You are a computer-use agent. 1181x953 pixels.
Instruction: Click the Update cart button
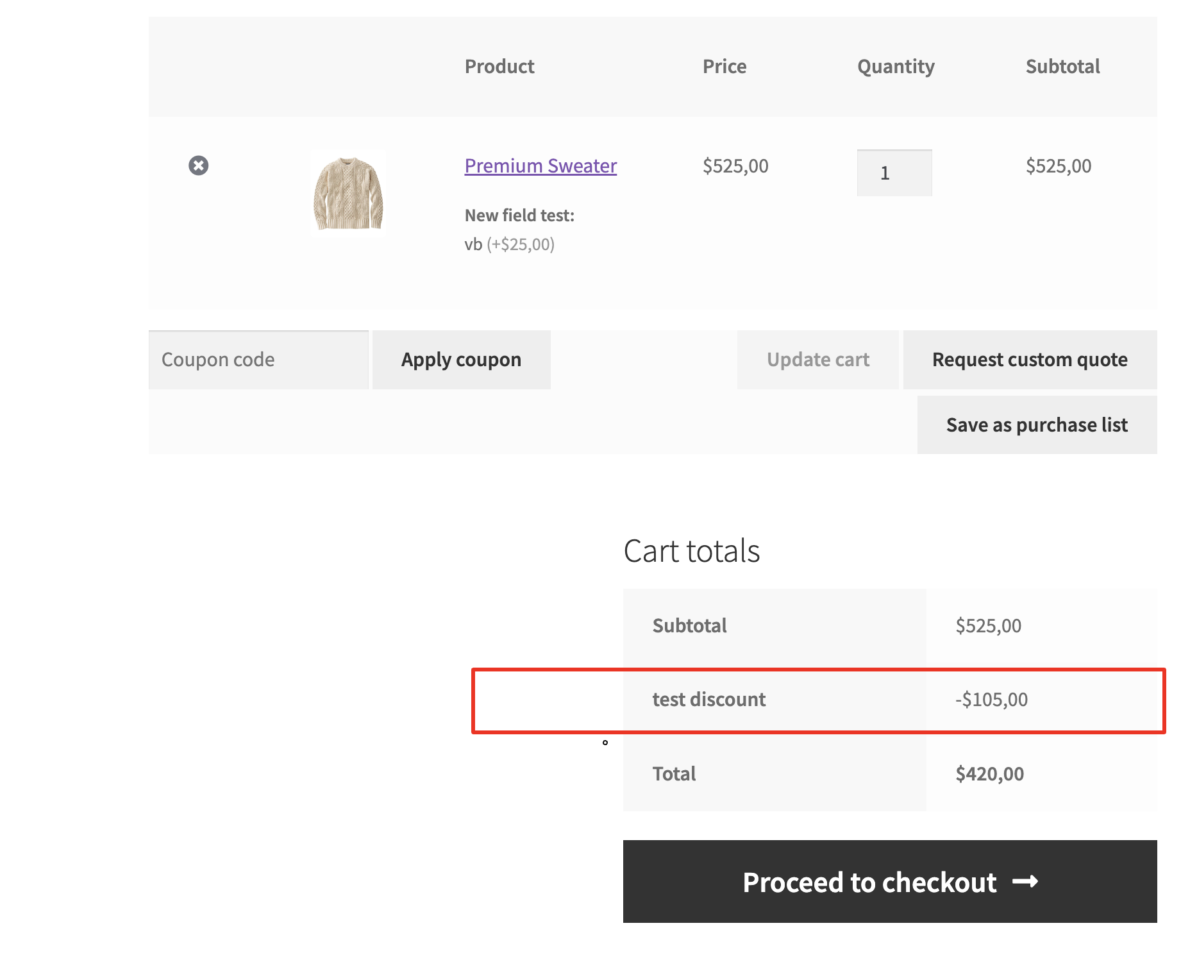[x=818, y=360]
